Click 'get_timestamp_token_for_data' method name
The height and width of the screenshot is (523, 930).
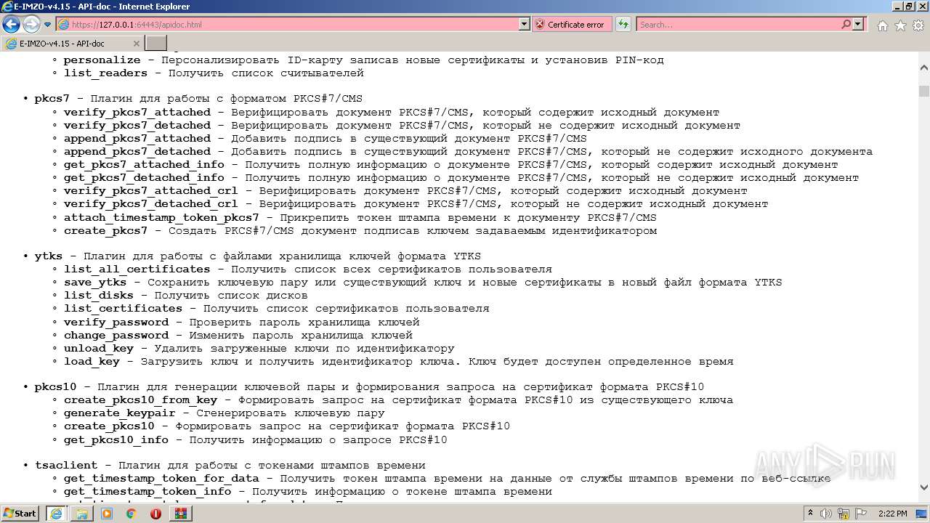coord(161,478)
